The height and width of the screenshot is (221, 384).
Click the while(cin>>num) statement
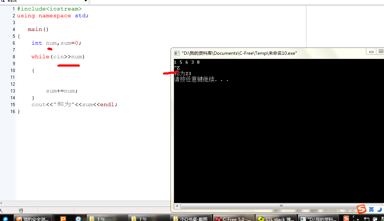click(58, 57)
